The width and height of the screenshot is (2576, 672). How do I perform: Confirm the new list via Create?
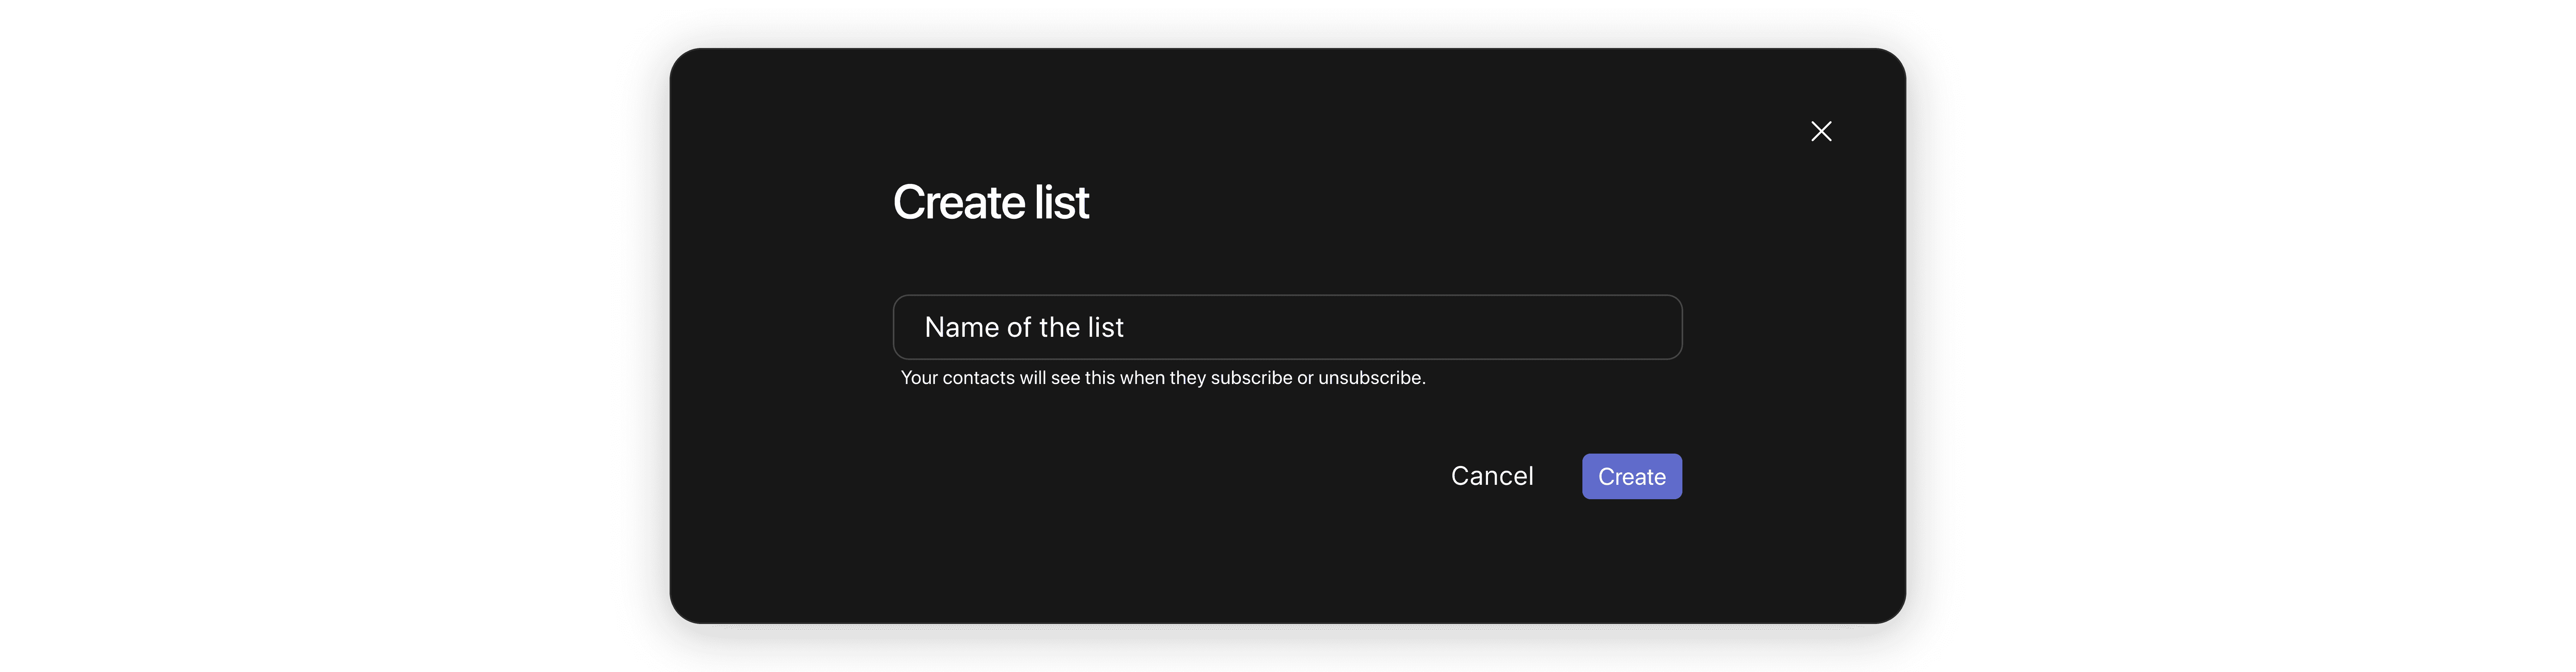pyautogui.click(x=1631, y=476)
